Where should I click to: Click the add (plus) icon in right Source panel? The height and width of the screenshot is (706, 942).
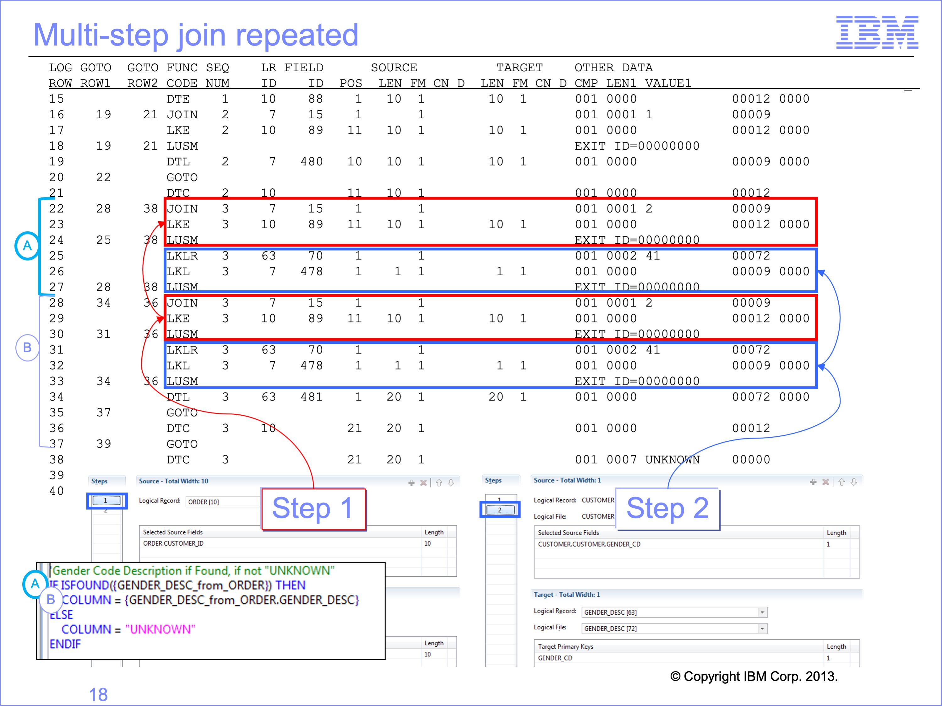pyautogui.click(x=813, y=482)
